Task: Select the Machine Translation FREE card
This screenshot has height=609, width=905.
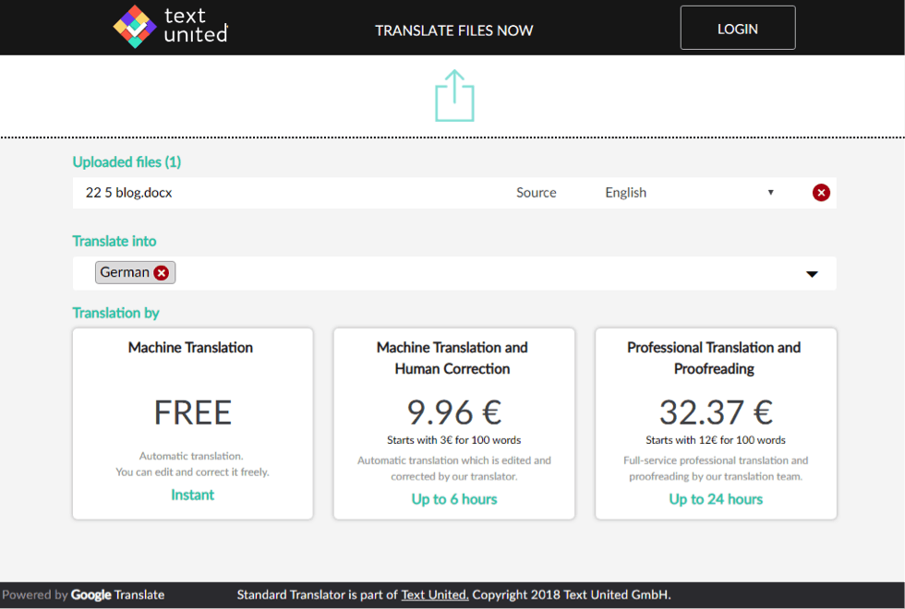Action: click(x=193, y=424)
